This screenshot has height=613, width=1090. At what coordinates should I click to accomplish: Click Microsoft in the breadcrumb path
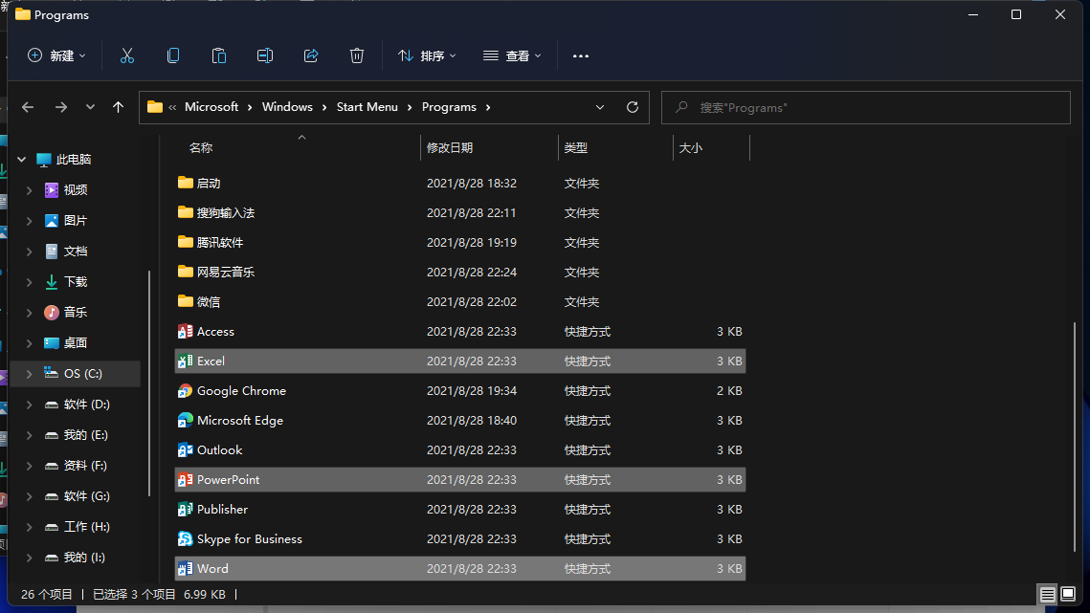[x=211, y=107]
